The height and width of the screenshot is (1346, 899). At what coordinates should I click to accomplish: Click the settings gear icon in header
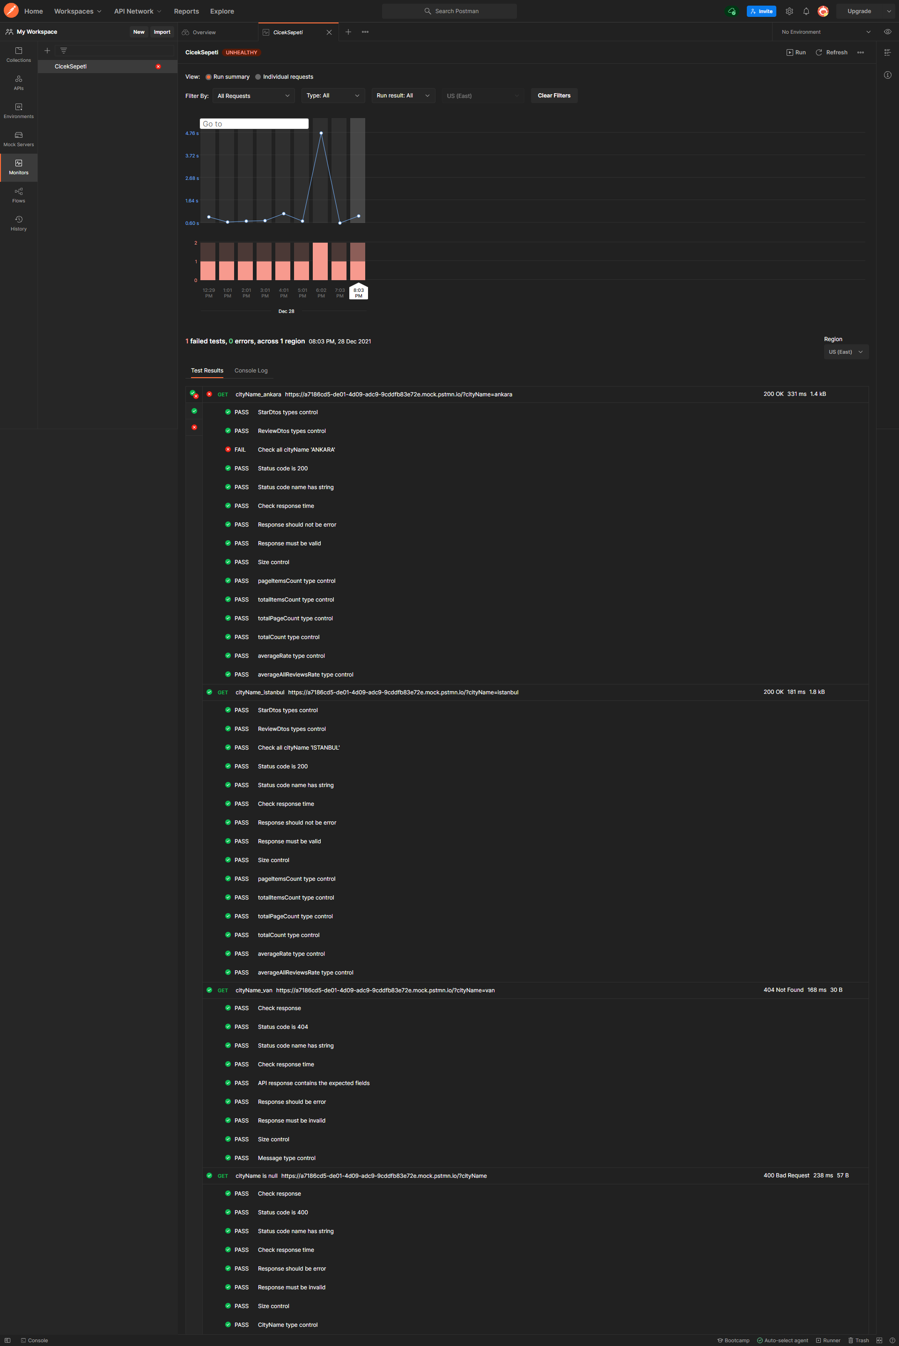click(789, 11)
